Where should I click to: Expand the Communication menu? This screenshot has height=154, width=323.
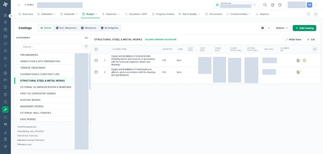tap(239, 14)
